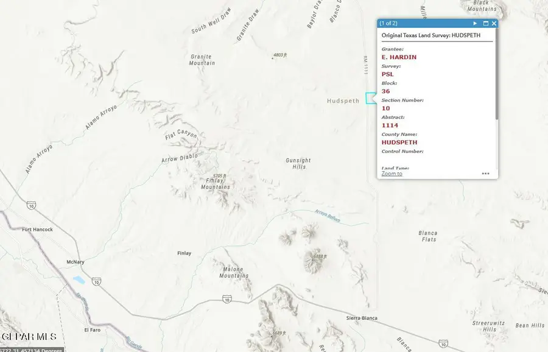
Task: Click the Grantee value E. HARDIN
Action: pos(398,57)
